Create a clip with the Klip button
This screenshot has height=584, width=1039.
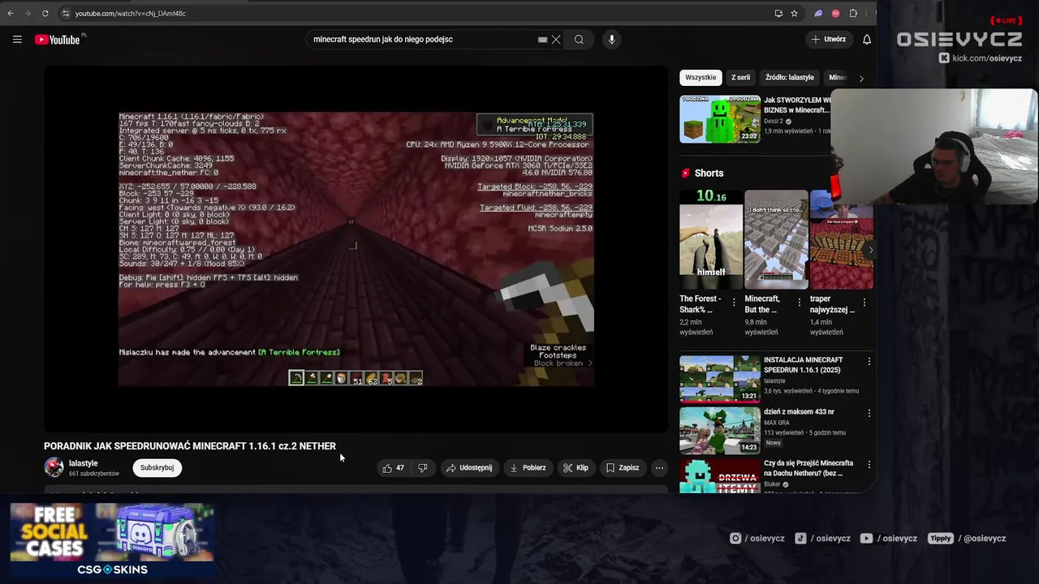tap(576, 467)
